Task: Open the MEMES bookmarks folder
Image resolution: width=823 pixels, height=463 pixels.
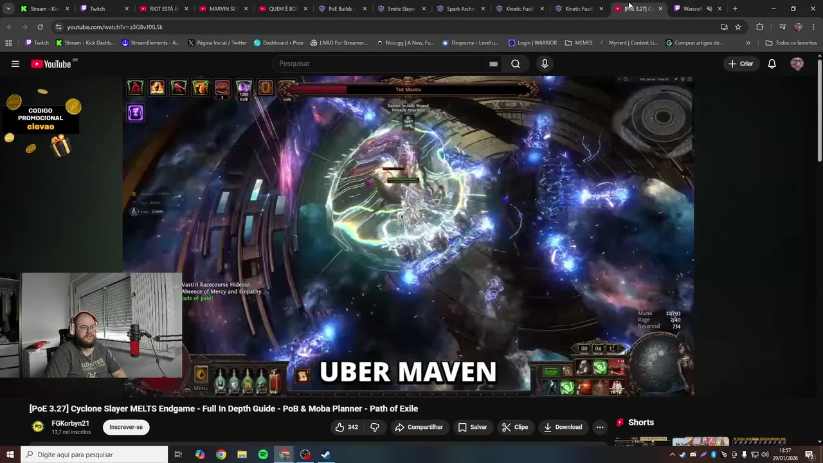Action: [579, 43]
